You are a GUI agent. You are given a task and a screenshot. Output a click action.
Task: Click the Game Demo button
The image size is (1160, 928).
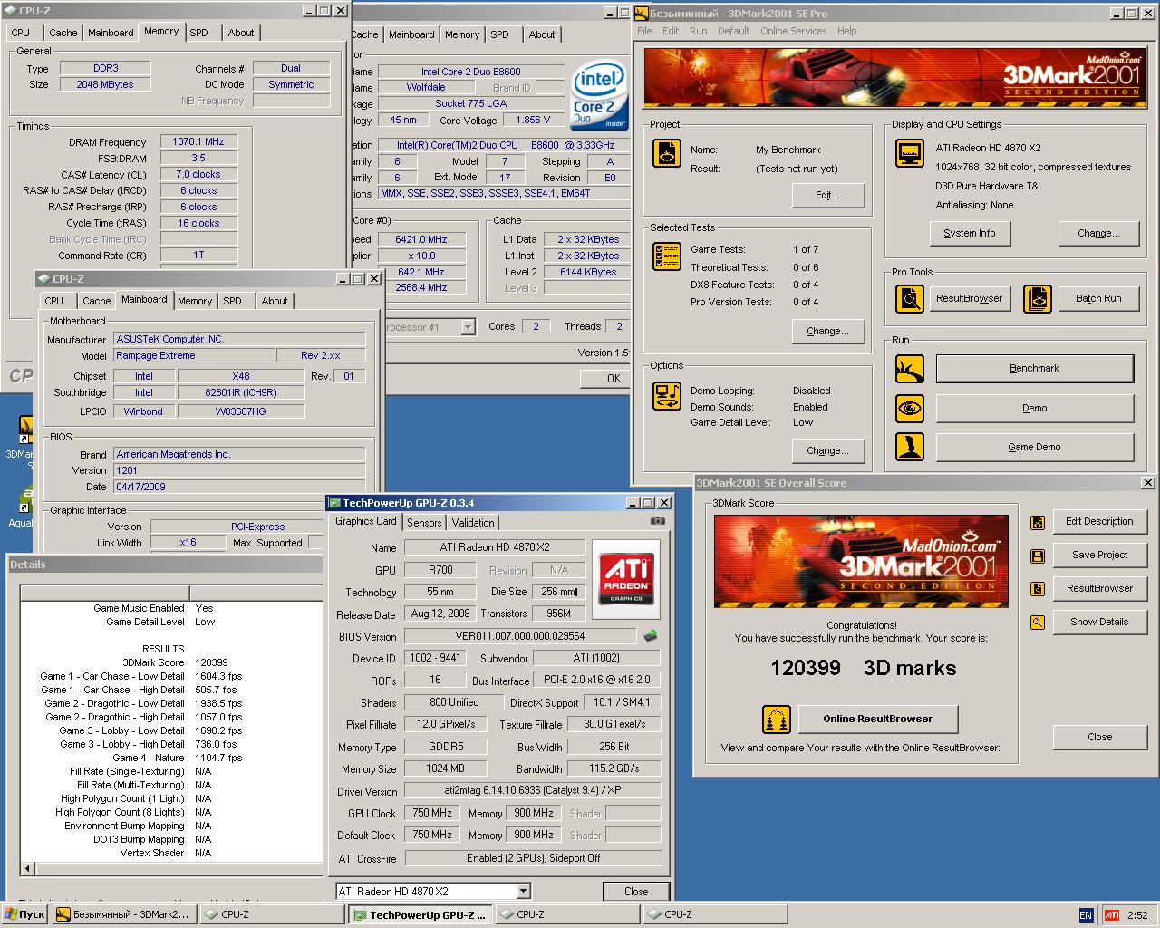coord(1034,448)
